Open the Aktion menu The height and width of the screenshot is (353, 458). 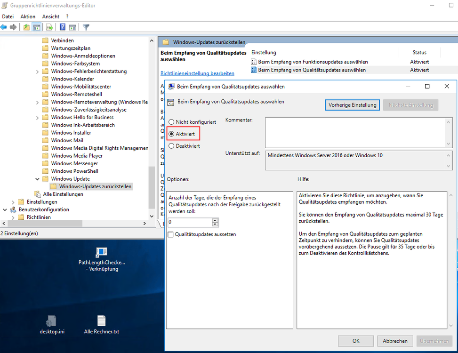(28, 16)
